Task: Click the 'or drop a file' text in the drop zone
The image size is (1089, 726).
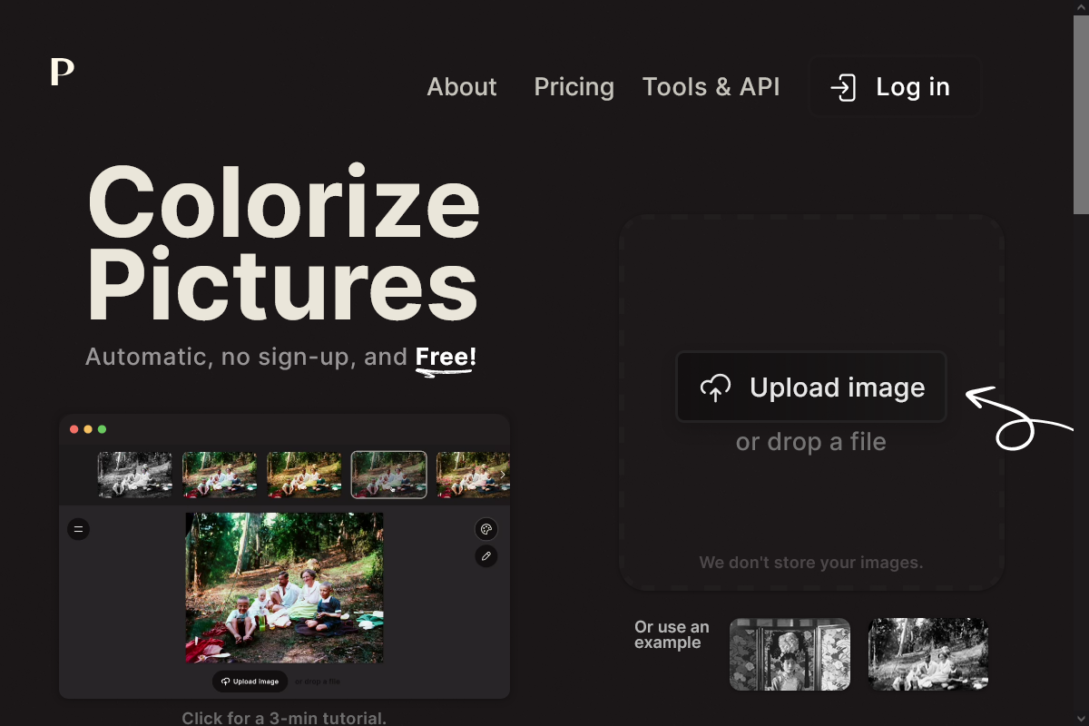Action: pos(810,442)
